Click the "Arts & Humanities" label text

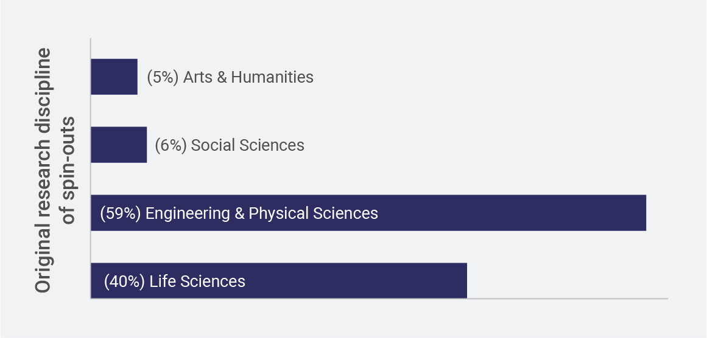(x=248, y=77)
